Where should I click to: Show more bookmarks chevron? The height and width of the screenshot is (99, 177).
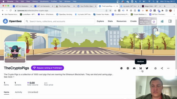tap(174, 14)
